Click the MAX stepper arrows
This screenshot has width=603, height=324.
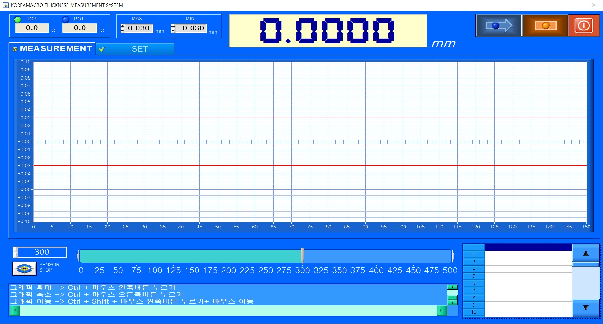[122, 28]
